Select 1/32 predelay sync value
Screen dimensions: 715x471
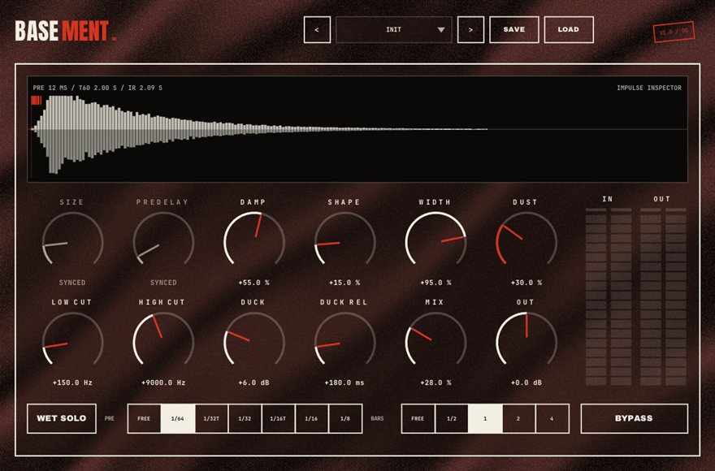[x=245, y=418]
